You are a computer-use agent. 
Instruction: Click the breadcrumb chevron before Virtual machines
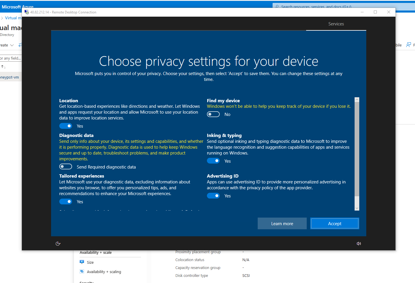[x=2, y=18]
